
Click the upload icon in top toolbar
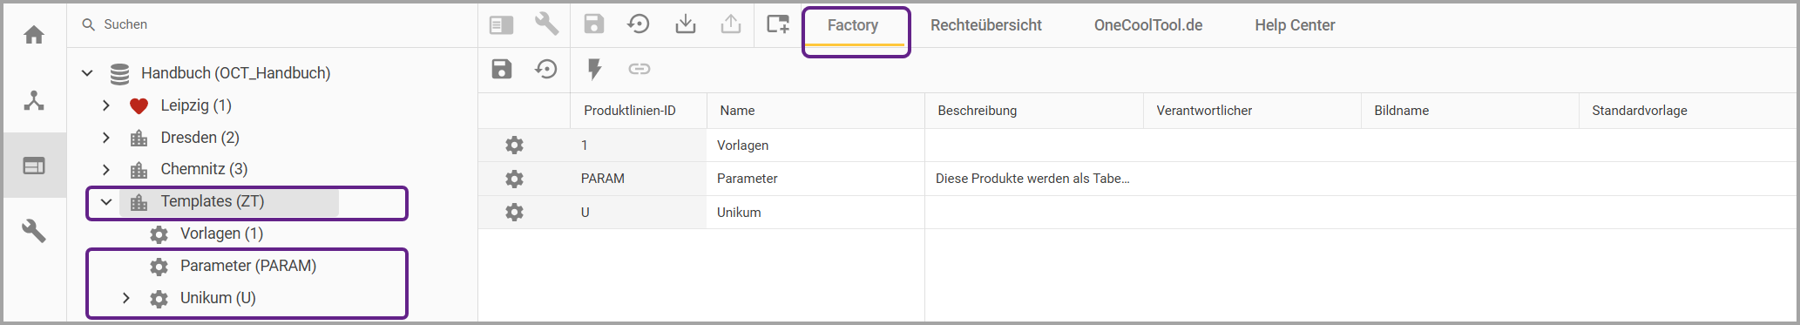[731, 24]
